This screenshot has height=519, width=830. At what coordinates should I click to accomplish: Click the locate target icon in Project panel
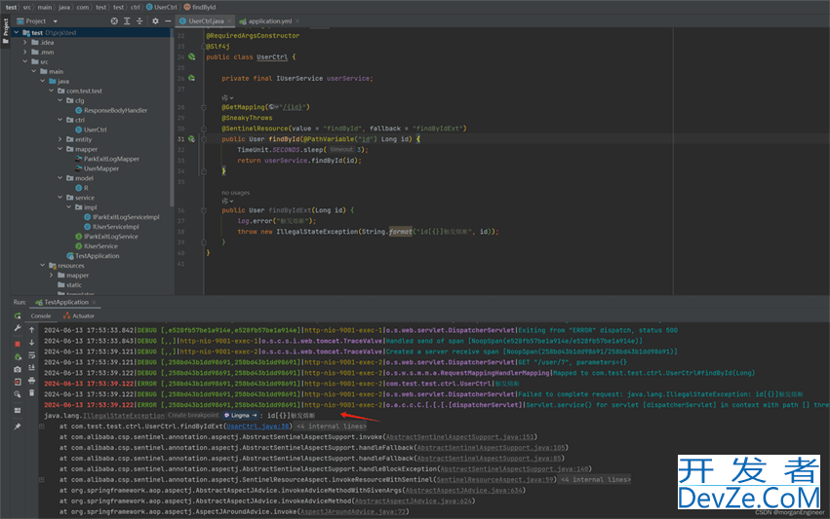click(114, 21)
